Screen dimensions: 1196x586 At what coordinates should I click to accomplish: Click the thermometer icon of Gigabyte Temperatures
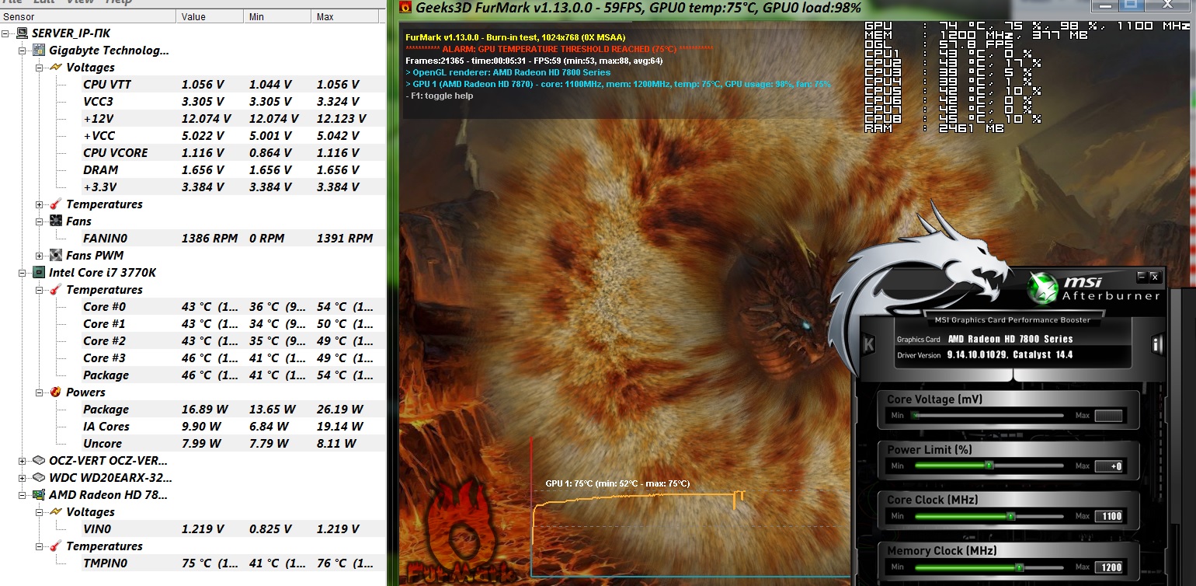[57, 204]
